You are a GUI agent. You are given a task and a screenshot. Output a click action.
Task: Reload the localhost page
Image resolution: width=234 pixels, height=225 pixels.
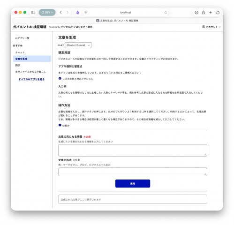166,13
